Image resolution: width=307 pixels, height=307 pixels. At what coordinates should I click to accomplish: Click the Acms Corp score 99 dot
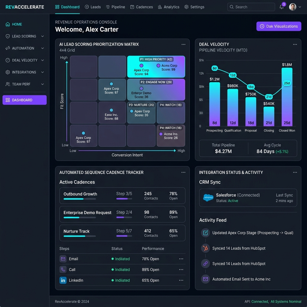point(158,66)
